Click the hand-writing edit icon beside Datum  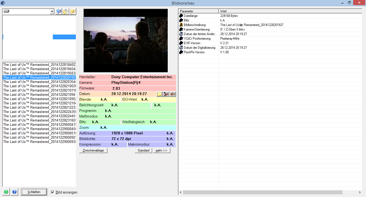tap(173, 94)
